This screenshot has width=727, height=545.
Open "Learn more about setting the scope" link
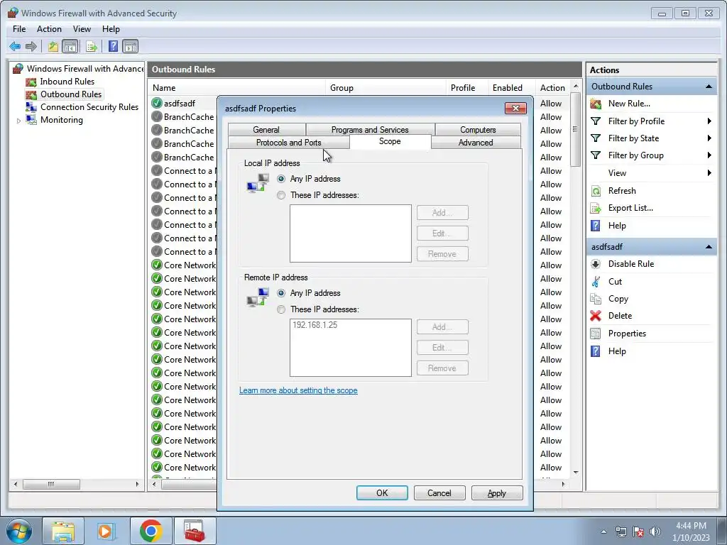tap(298, 390)
